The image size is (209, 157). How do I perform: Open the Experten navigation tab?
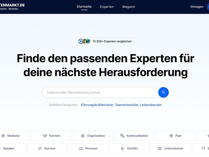pyautogui.click(x=107, y=7)
